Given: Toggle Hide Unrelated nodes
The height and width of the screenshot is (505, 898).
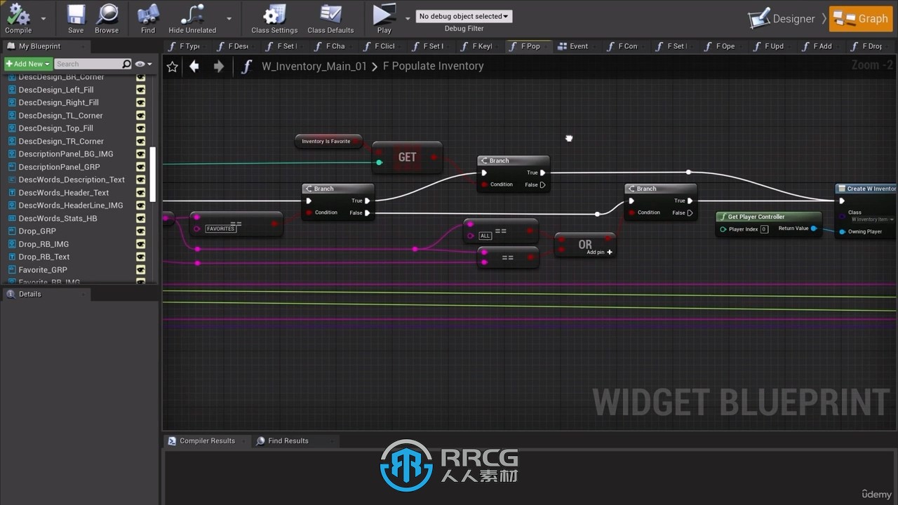Looking at the screenshot, I should pos(192,15).
